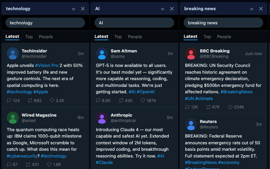Screen dimensions: 270x169
Task: Open #BreakingNews in BBC Breaking tweet
Action: (237, 92)
